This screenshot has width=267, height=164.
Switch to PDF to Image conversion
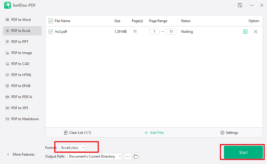click(x=22, y=53)
